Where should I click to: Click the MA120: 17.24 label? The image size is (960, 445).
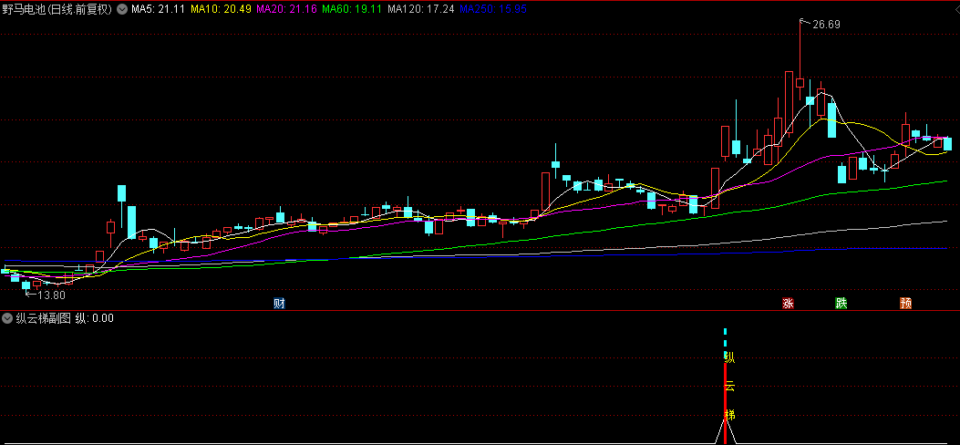click(x=421, y=9)
